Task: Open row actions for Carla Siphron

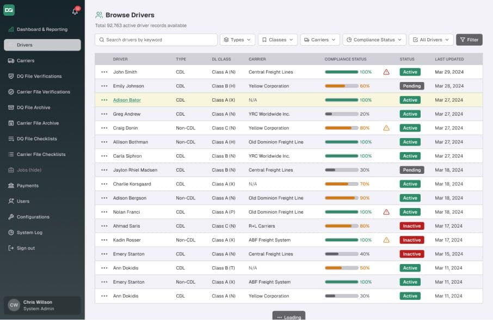Action: pos(104,156)
